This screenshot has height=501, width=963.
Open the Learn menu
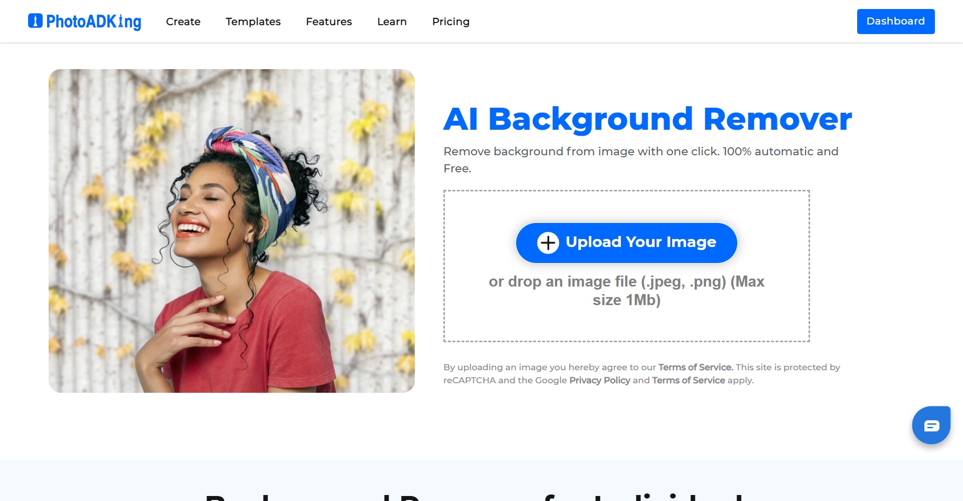(392, 22)
